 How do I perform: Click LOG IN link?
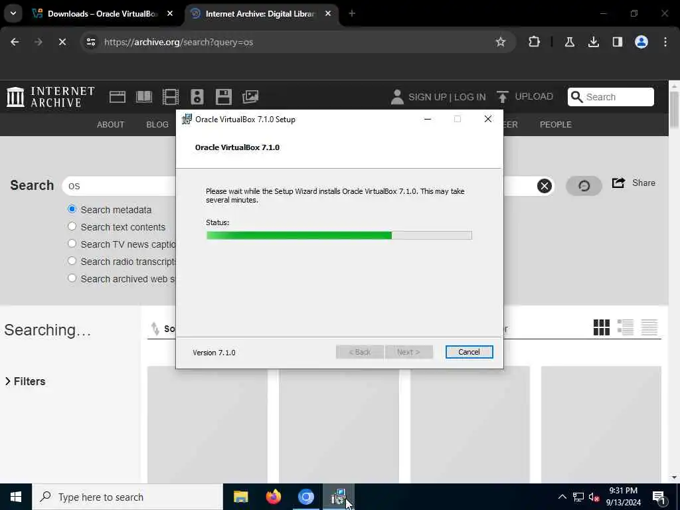[x=470, y=97]
